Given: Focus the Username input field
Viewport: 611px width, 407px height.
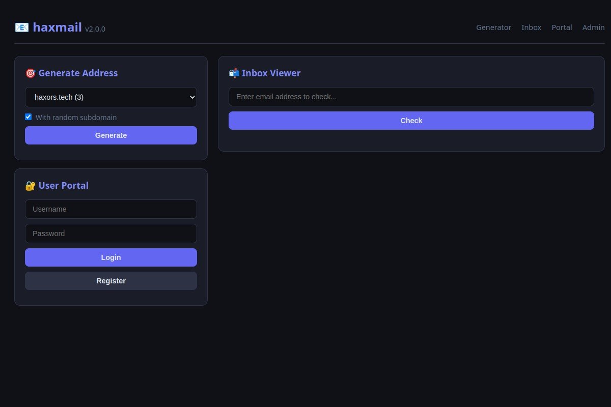Looking at the screenshot, I should (x=111, y=209).
